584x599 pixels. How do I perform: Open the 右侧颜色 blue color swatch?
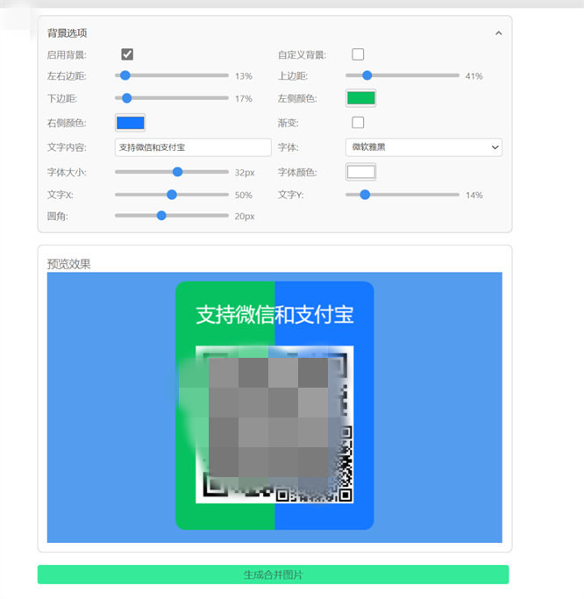(131, 123)
